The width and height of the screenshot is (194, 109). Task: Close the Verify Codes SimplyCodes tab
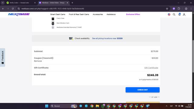point(35,3)
